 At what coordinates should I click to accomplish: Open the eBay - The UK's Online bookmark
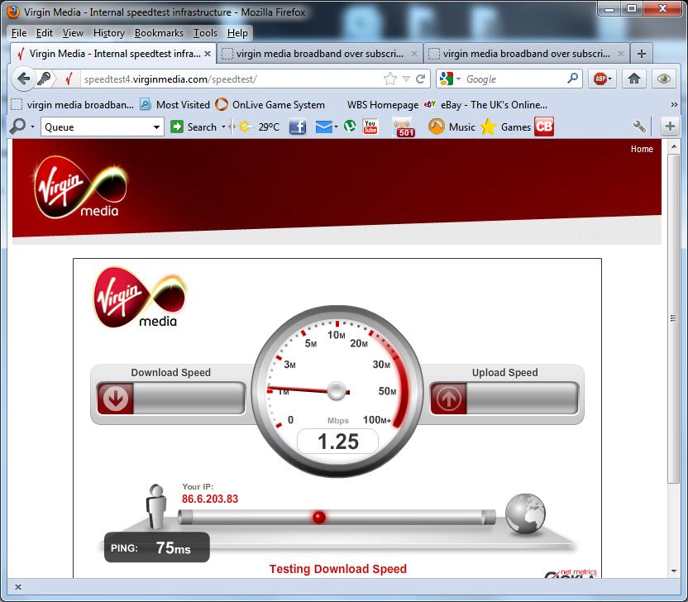coord(485,104)
